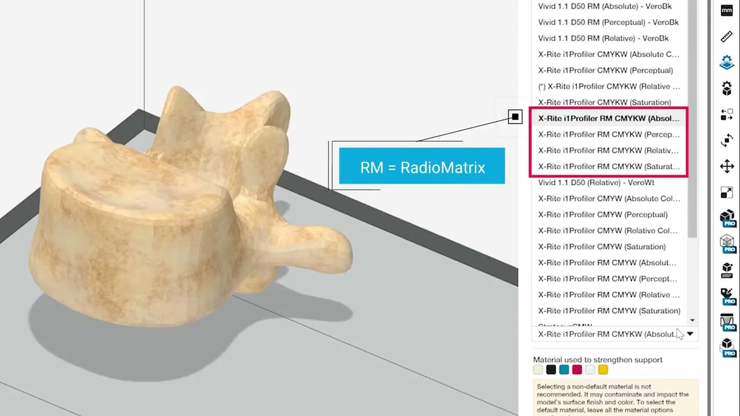Pick X-Rite i1Profiler RM CMYW (Absolut... list item
This screenshot has width=740, height=416.
(607, 263)
